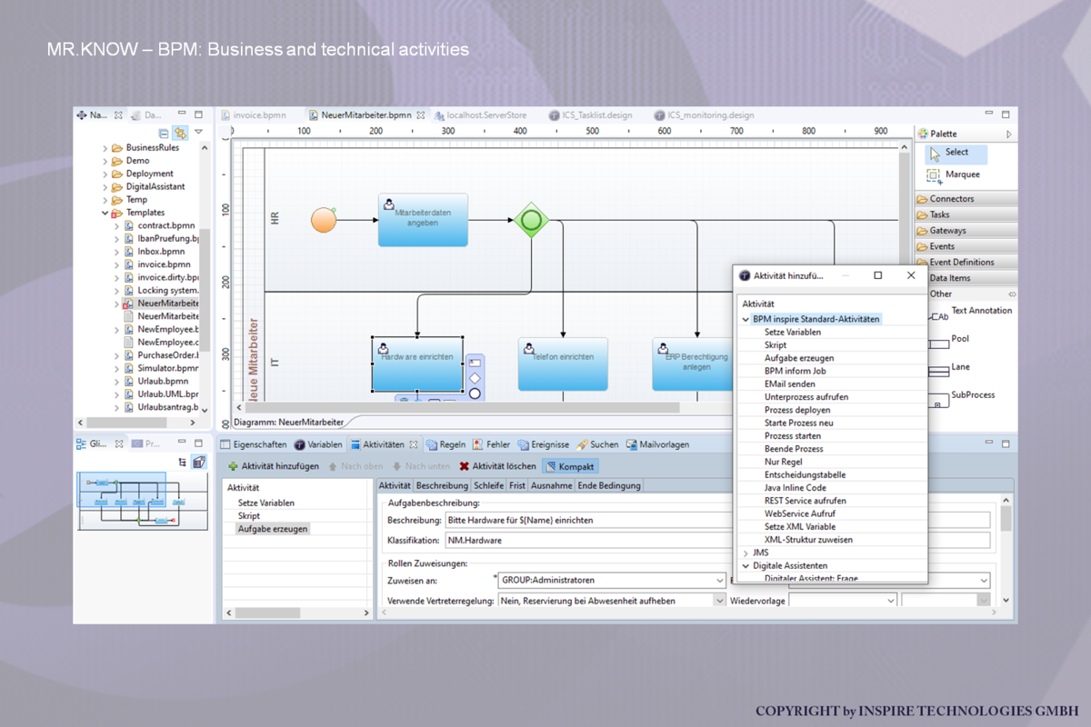Pick the Lane palette item
Viewport: 1091px width, 727px height.
pos(948,370)
